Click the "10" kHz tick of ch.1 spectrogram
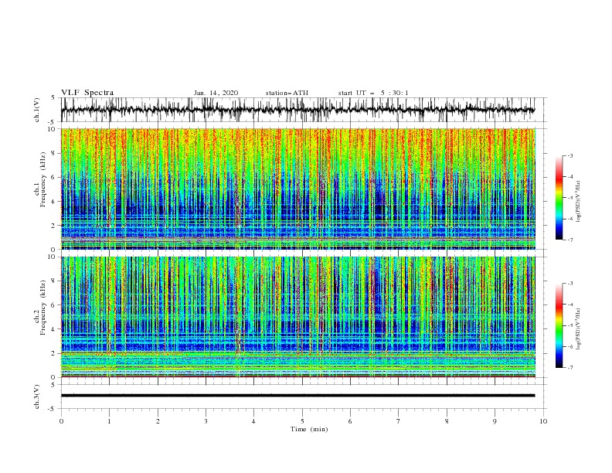 pos(52,129)
